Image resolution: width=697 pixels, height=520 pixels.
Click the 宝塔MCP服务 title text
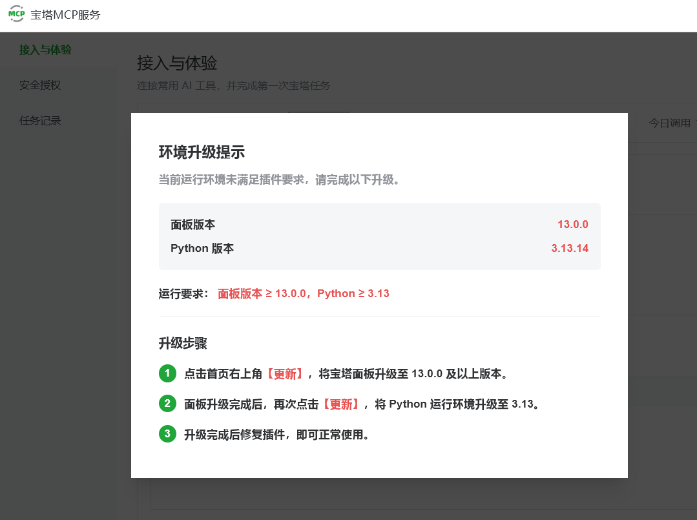(x=65, y=15)
